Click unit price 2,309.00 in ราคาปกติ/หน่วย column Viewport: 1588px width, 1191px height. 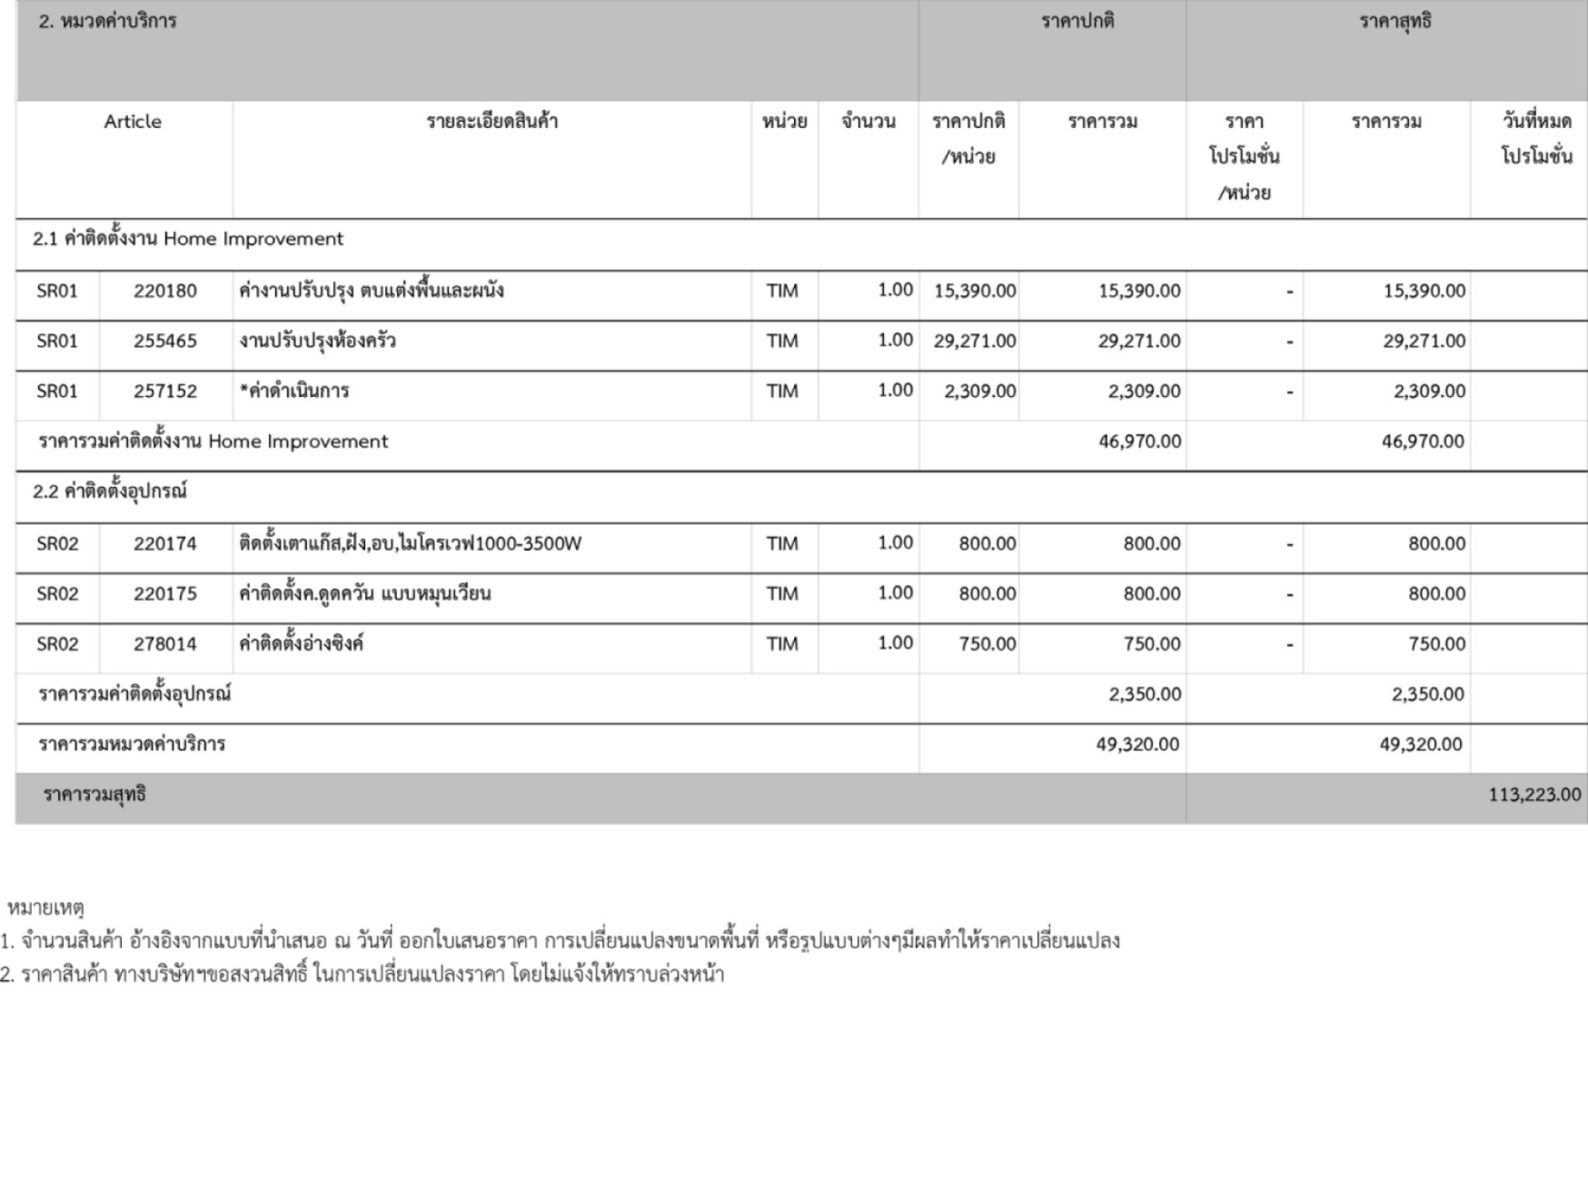pyautogui.click(x=980, y=392)
